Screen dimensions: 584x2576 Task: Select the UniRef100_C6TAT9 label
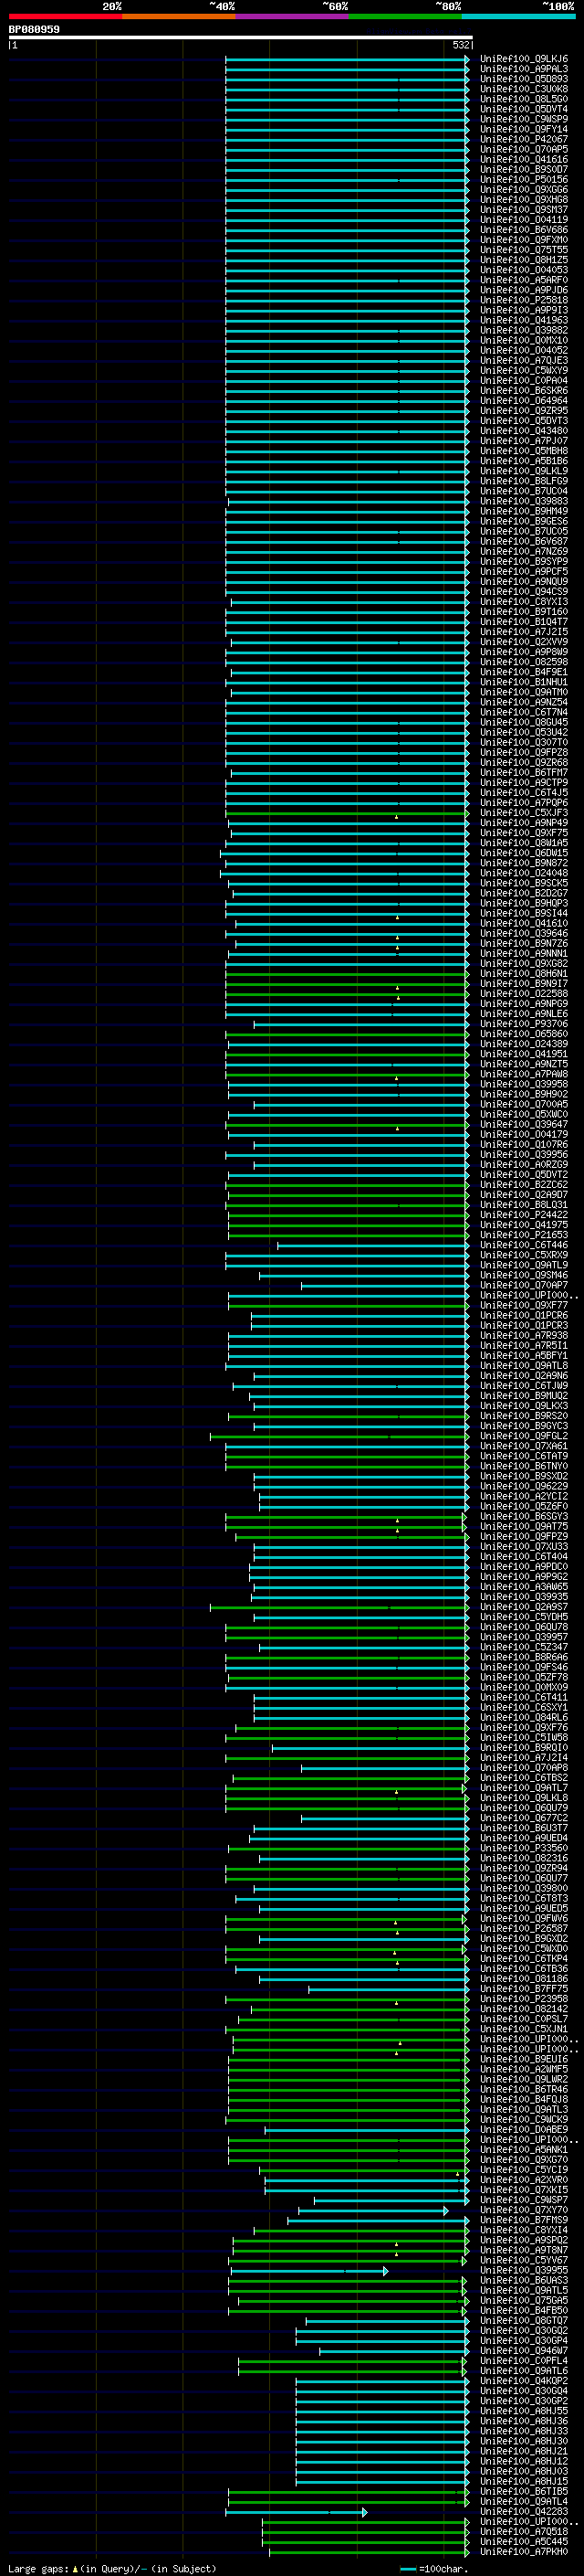(524, 1456)
